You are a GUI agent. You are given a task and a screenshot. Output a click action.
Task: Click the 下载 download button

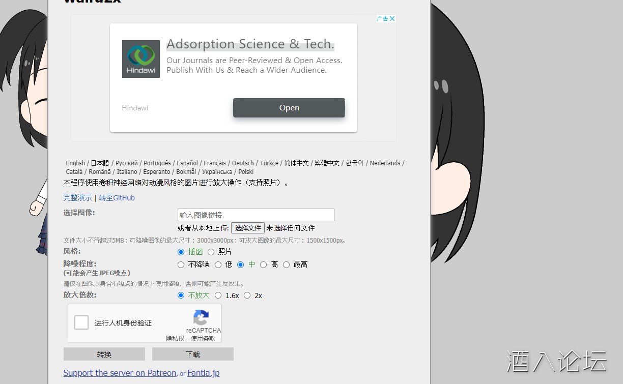tap(192, 353)
